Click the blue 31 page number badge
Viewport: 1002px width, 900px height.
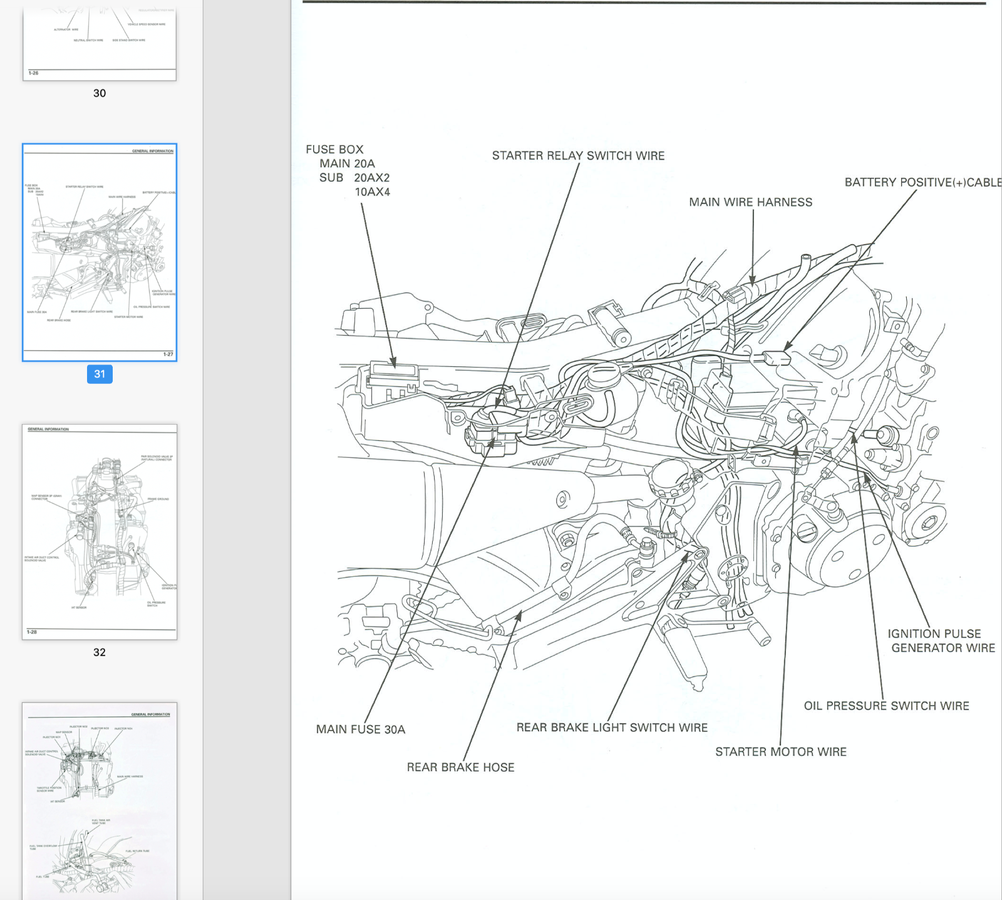point(100,374)
